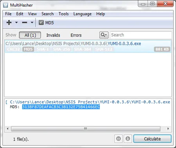
Task: Click the MultiHasher title bar app icon
Action: (6, 5)
